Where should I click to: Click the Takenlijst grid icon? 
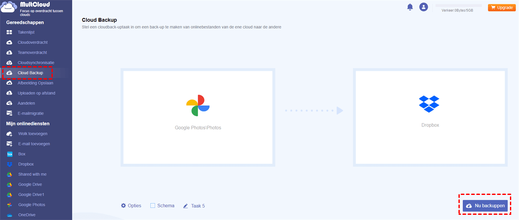click(9, 32)
